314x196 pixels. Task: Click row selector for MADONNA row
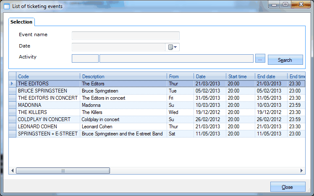tap(13, 105)
